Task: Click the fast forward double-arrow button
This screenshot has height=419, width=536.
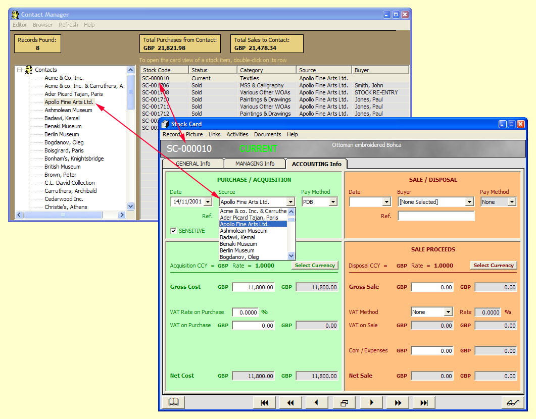Action: click(x=398, y=403)
